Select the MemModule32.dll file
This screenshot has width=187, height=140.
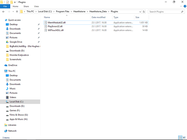[x=96, y=22]
